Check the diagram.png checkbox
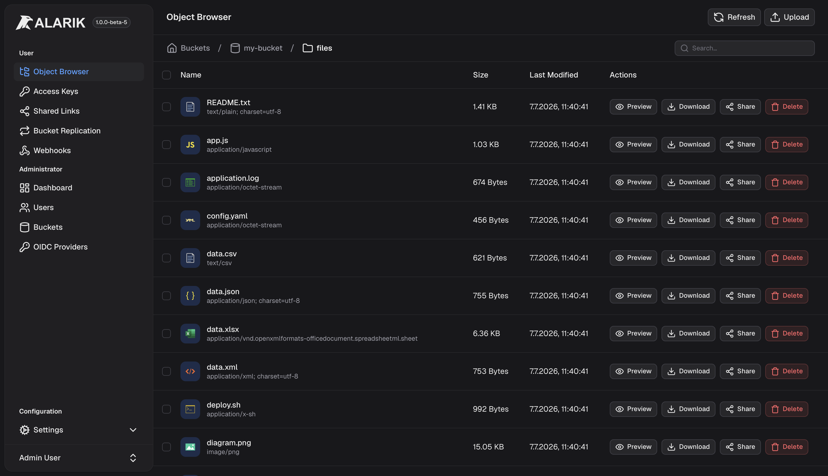 click(x=166, y=447)
